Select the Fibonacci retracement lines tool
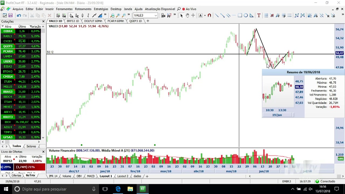Image resolution: width=345 pixels, height=194 pixels. tap(266, 15)
